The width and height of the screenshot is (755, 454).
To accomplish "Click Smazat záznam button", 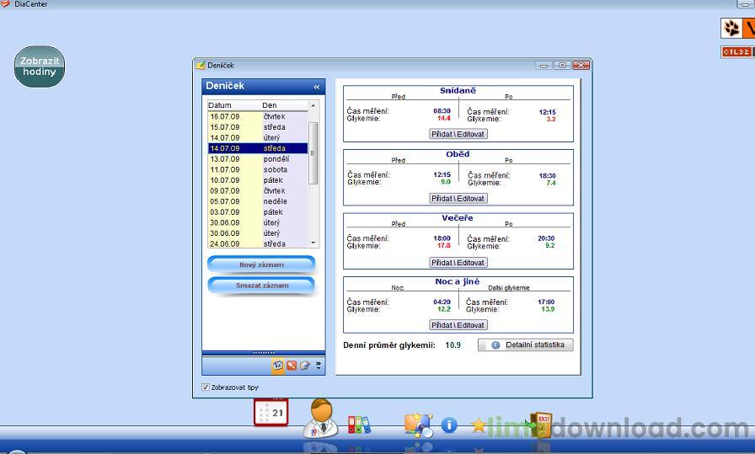I will tap(261, 286).
